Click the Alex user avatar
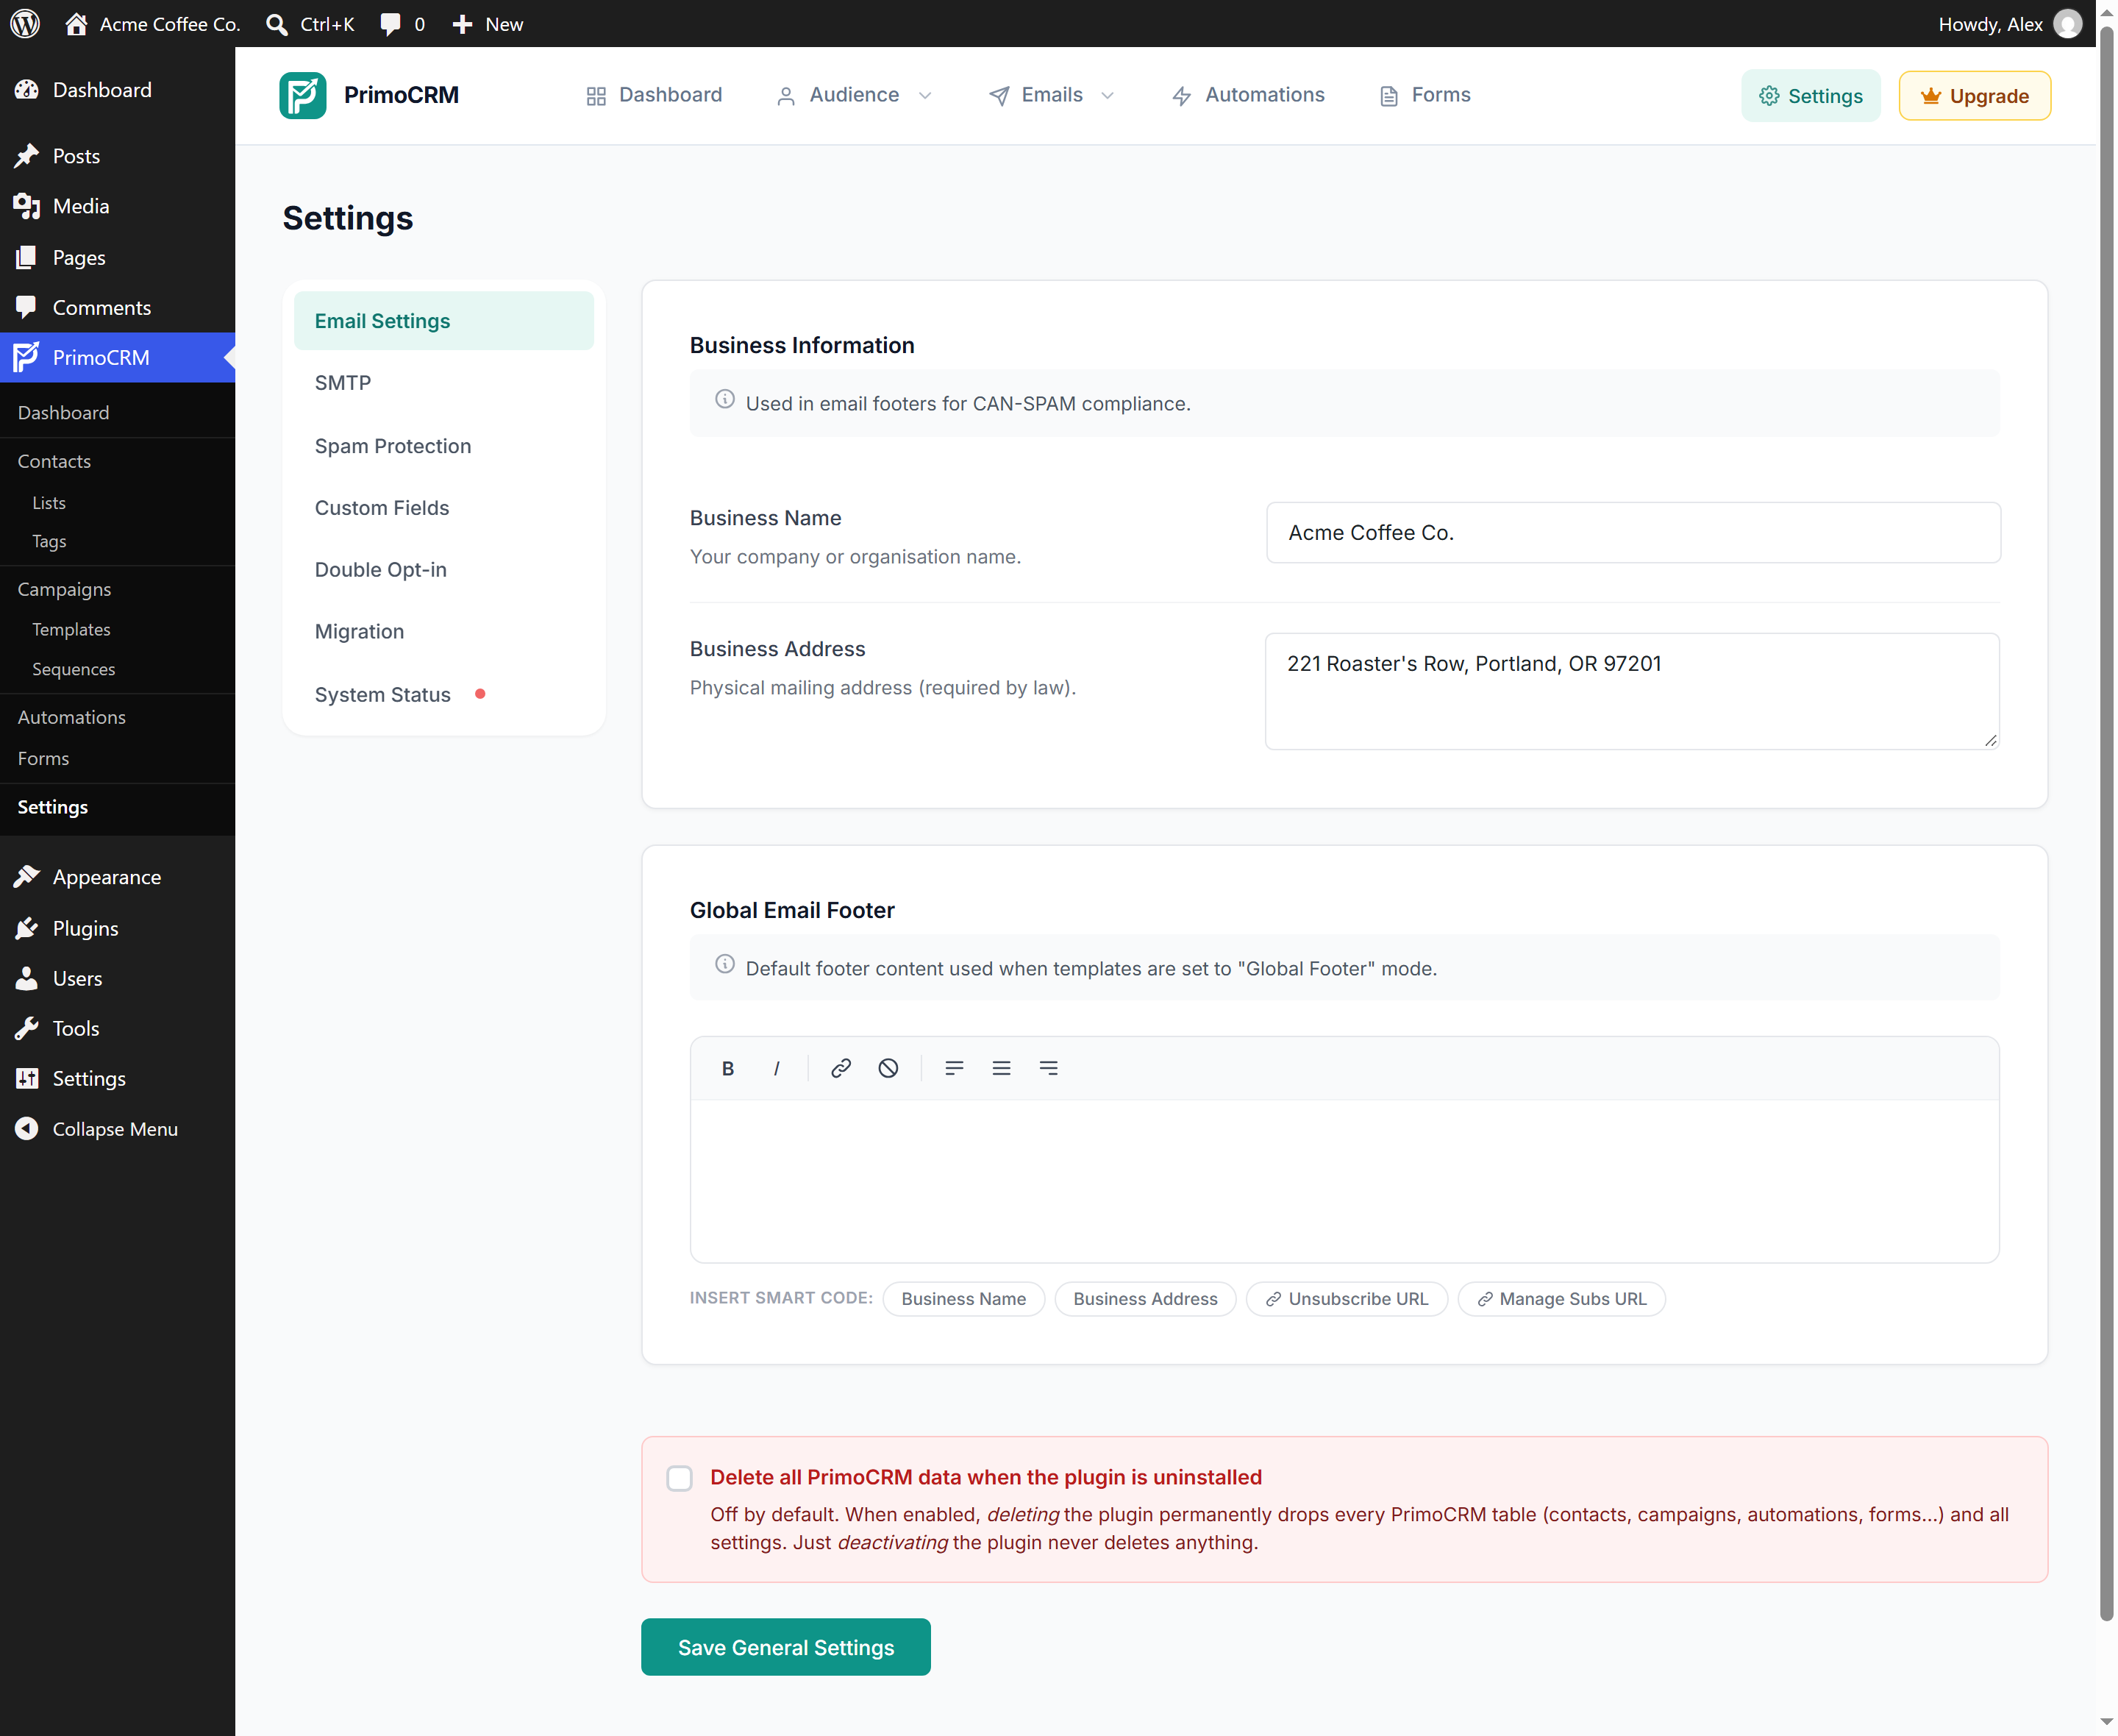The width and height of the screenshot is (2118, 1736). pos(2068,24)
